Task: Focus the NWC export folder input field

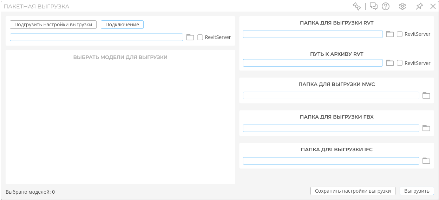Action: pyautogui.click(x=331, y=95)
